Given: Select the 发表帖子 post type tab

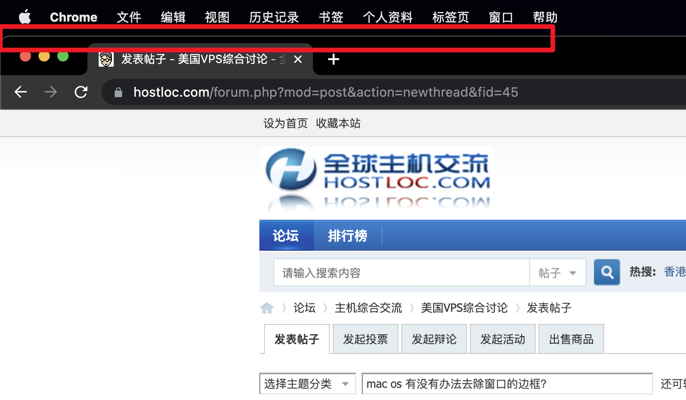Looking at the screenshot, I should coord(297,339).
